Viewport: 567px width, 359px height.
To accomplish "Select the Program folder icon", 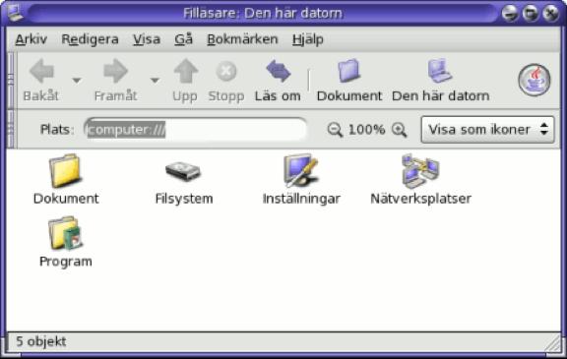I will tap(65, 233).
